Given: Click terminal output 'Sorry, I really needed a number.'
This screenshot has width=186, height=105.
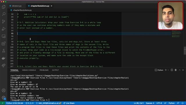Looking at the screenshot, I should click(27, 98).
